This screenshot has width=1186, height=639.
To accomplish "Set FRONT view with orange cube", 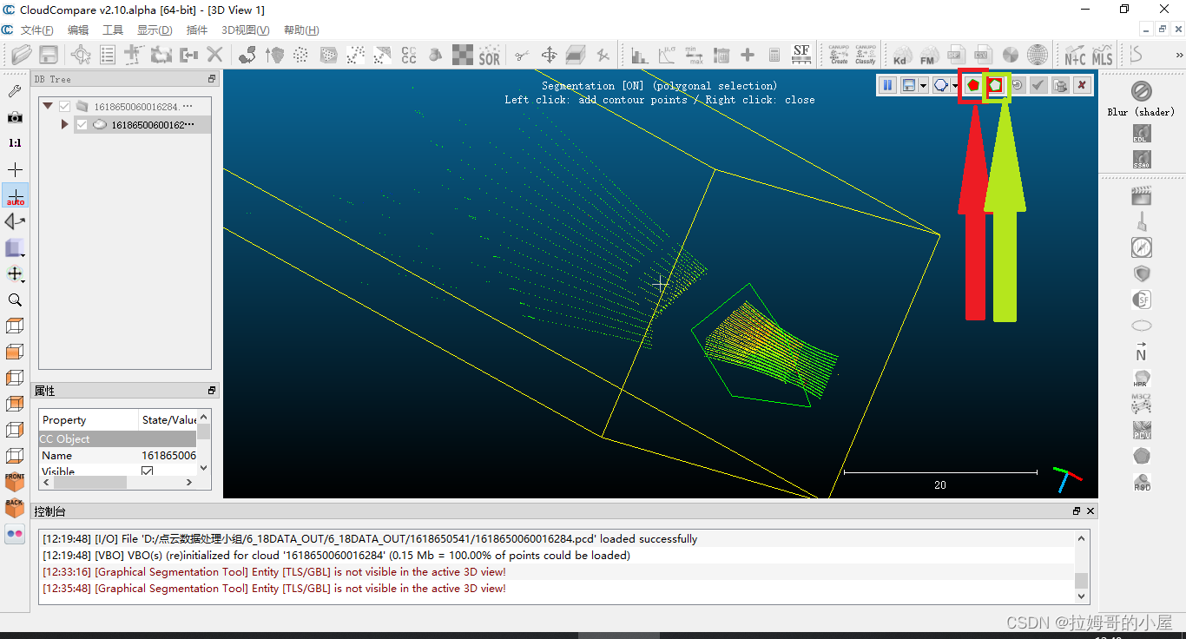I will click(16, 482).
